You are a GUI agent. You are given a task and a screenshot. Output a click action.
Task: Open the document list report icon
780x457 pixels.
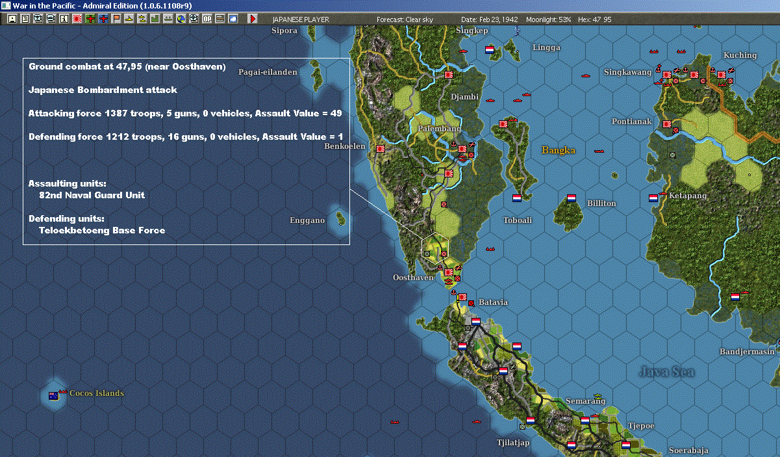[25, 19]
